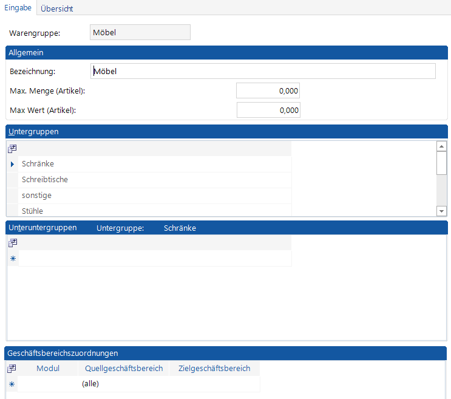Click the new-row asterisk in Geschäftsbereichszuordnungen
451x399 pixels.
click(12, 384)
